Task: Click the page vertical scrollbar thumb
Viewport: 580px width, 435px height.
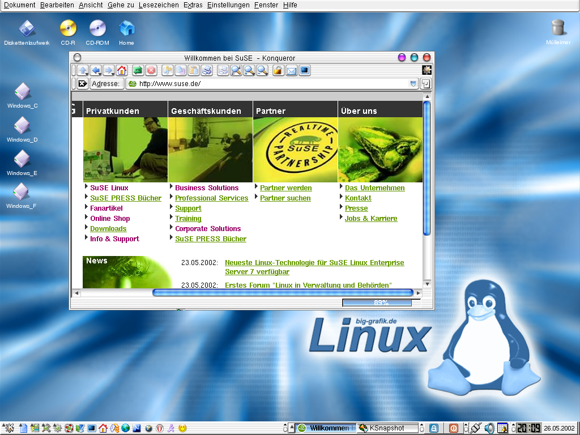Action: (427, 168)
